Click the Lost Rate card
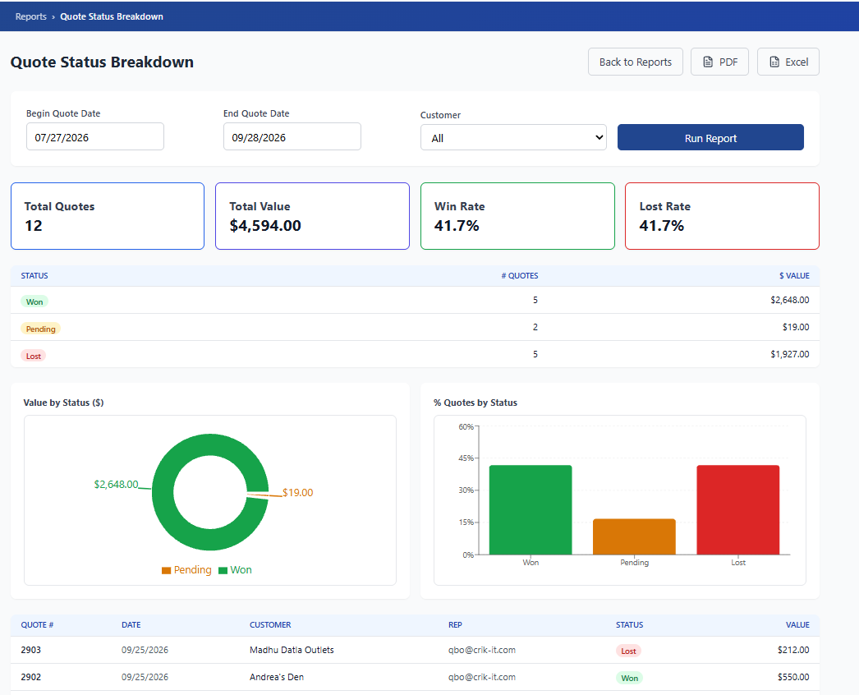 [x=722, y=216]
